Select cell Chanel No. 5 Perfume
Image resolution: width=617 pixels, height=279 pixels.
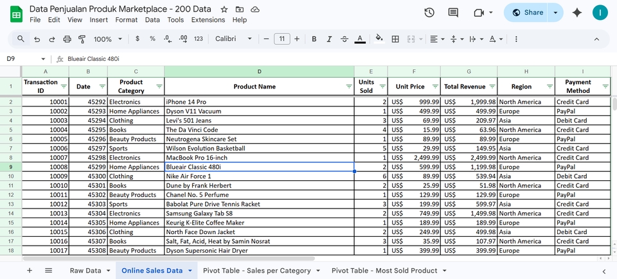[x=259, y=195]
